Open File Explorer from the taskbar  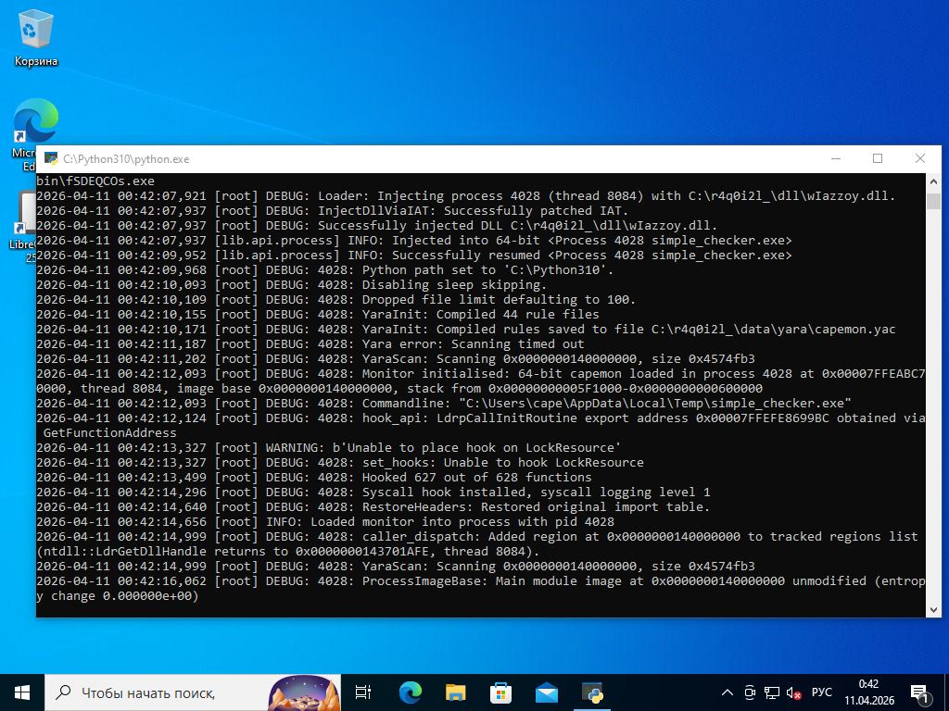455,692
